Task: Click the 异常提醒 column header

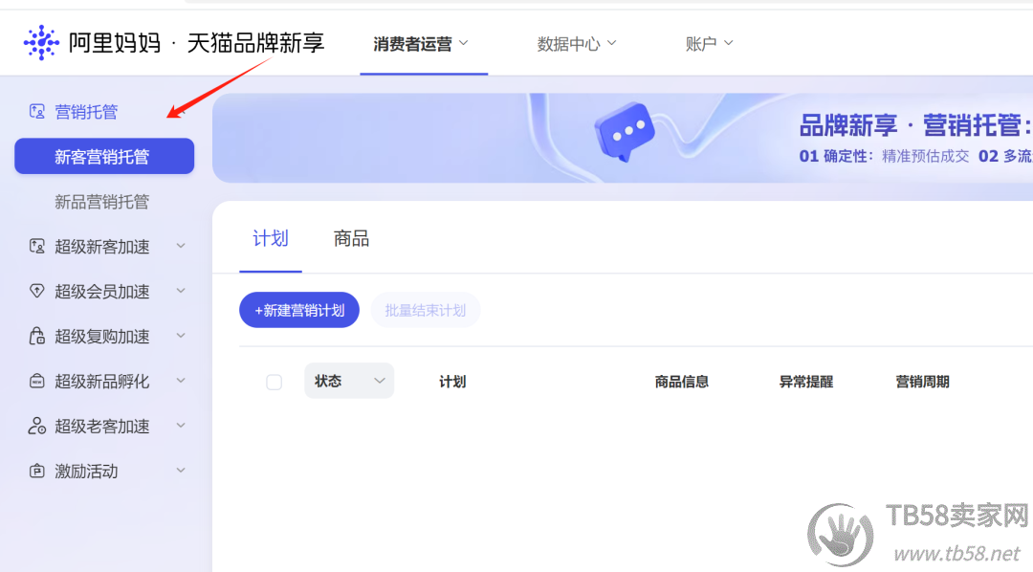Action: [805, 382]
